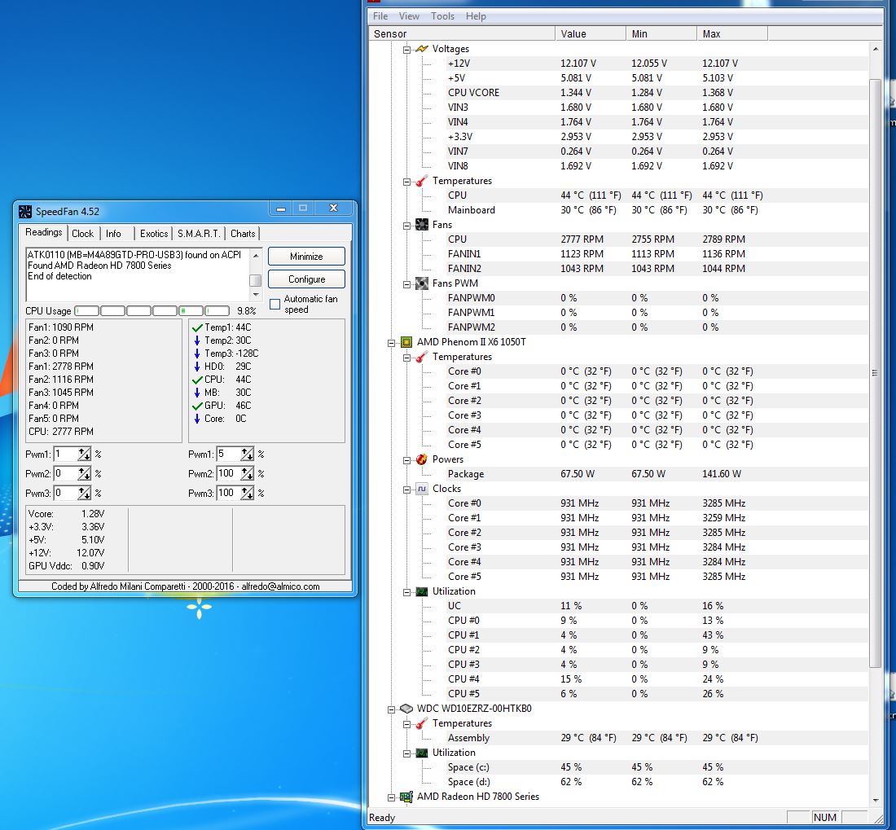
Task: Open the Help menu
Action: click(476, 16)
